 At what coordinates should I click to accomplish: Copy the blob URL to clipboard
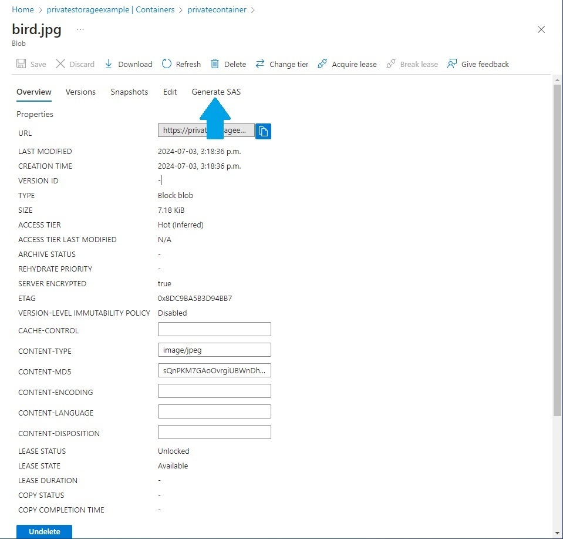coord(262,130)
